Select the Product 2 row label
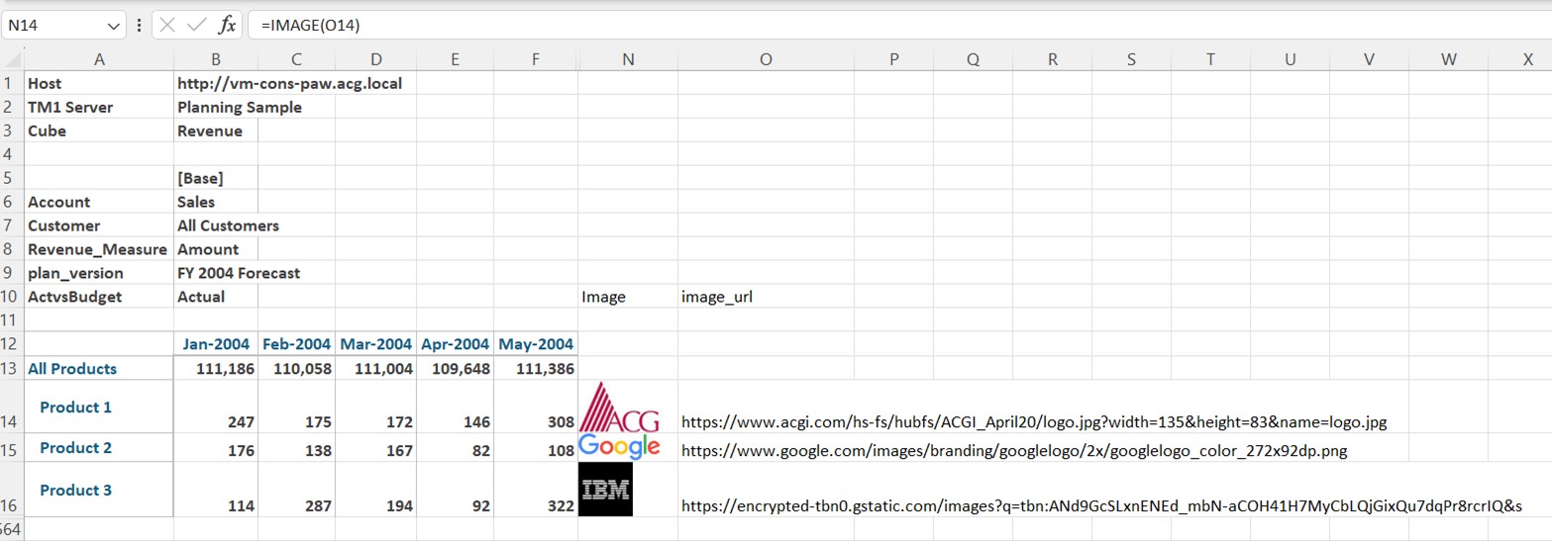Viewport: 1552px width, 541px height. click(99, 447)
